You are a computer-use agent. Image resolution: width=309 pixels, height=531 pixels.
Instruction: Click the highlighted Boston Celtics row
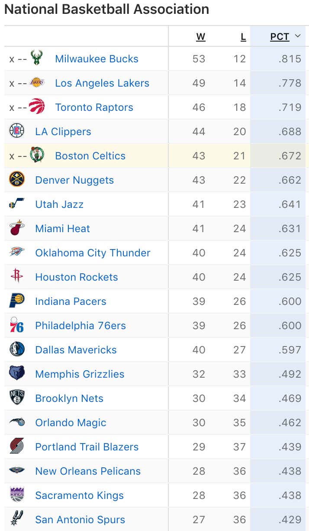pyautogui.click(x=156, y=155)
